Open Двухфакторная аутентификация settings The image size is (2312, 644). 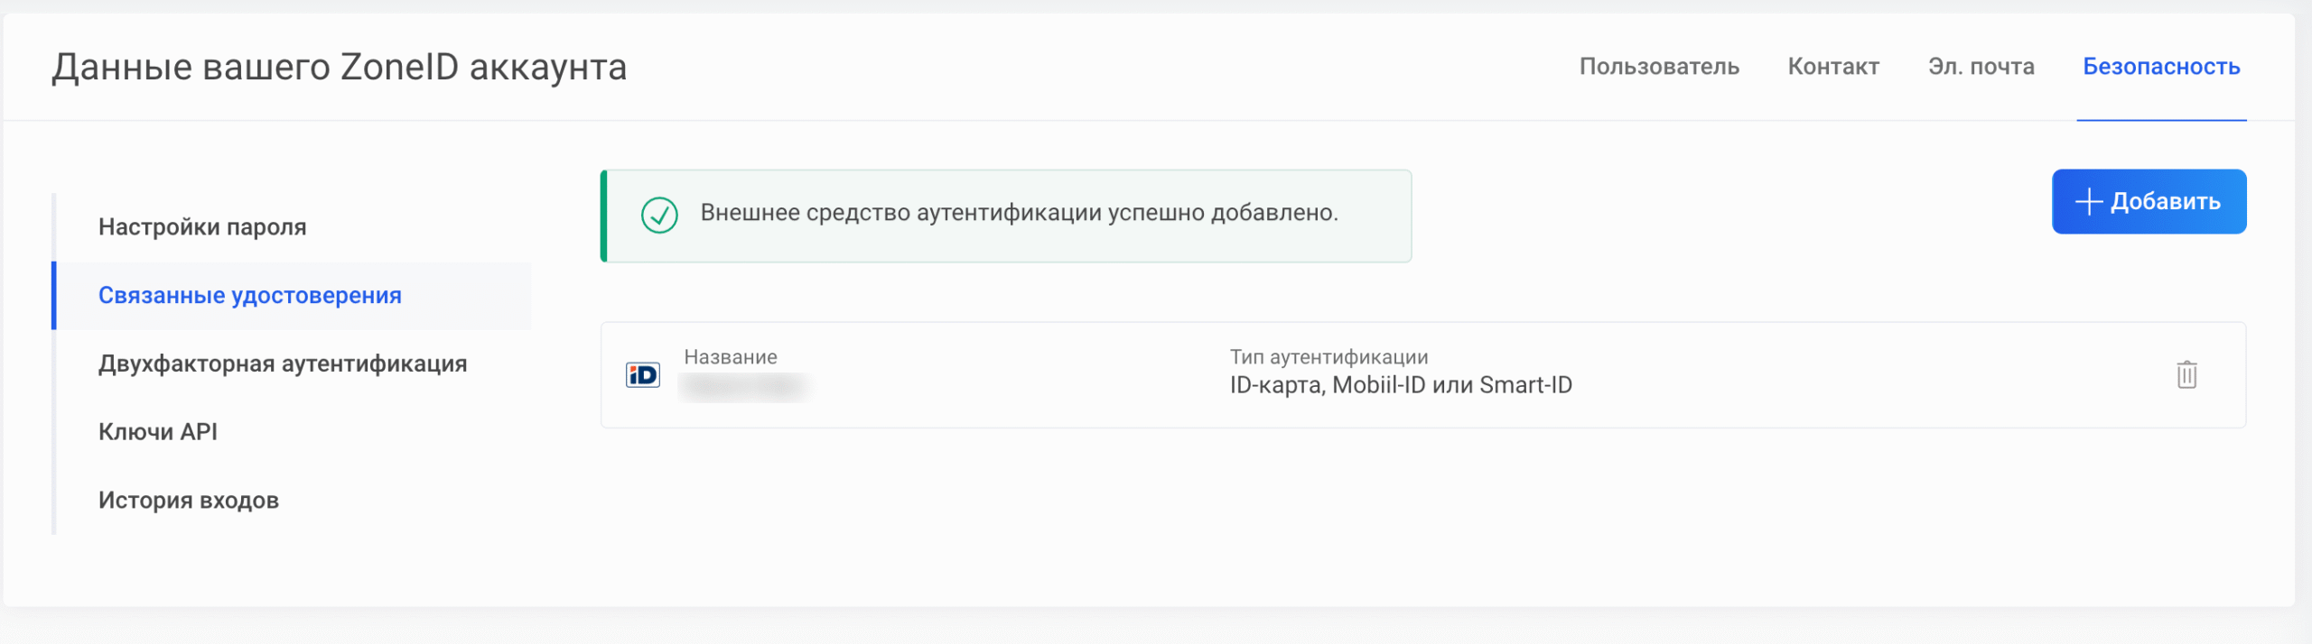(x=283, y=363)
